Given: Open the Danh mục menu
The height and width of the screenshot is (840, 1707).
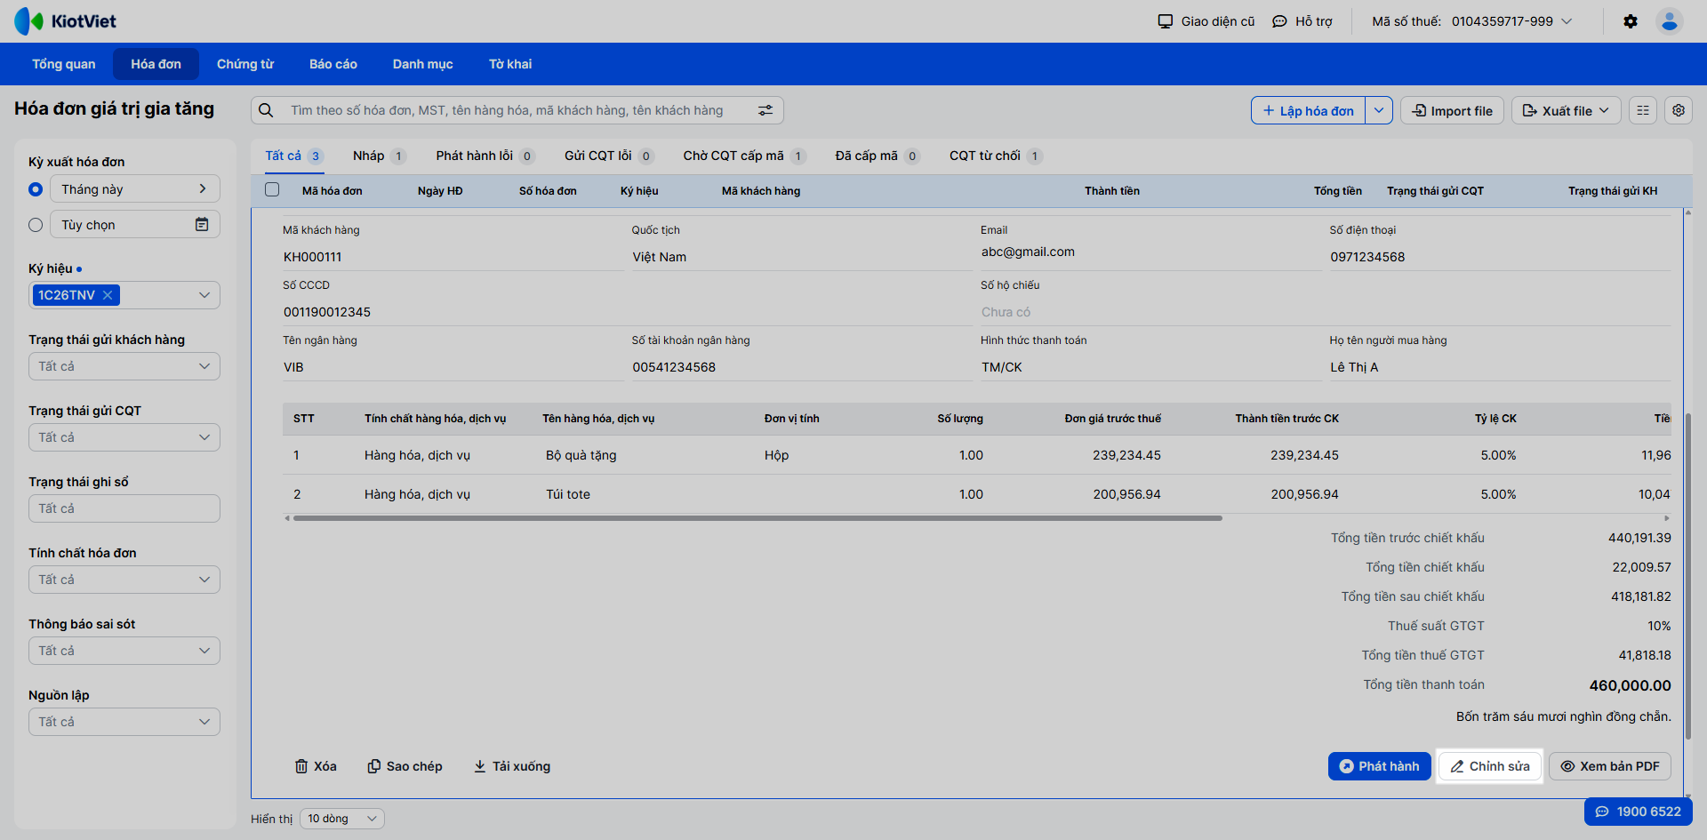Looking at the screenshot, I should [x=423, y=64].
